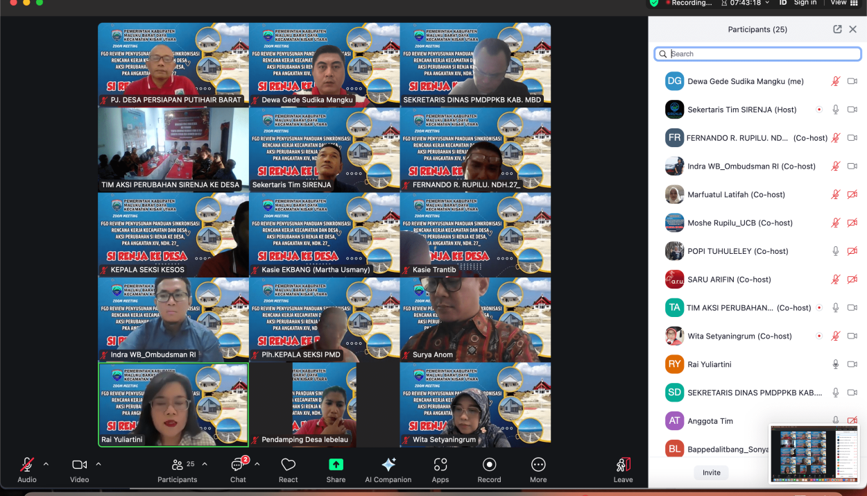
Task: Click Sign in on the top bar
Action: [x=805, y=3]
